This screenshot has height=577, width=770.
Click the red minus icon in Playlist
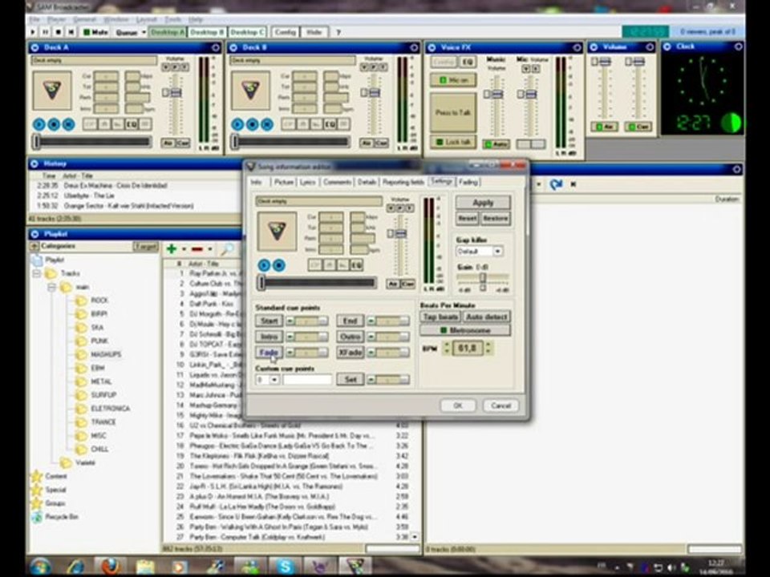point(197,249)
